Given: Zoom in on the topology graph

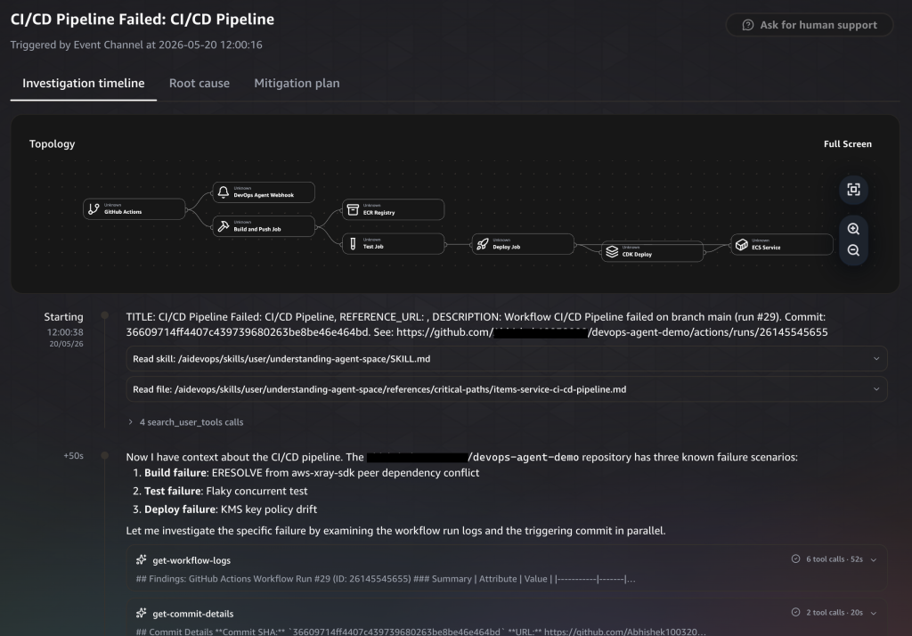Looking at the screenshot, I should point(853,229).
